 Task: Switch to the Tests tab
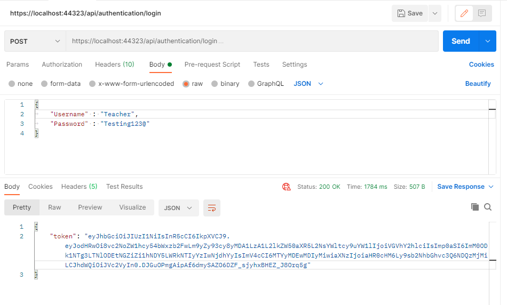pos(261,65)
